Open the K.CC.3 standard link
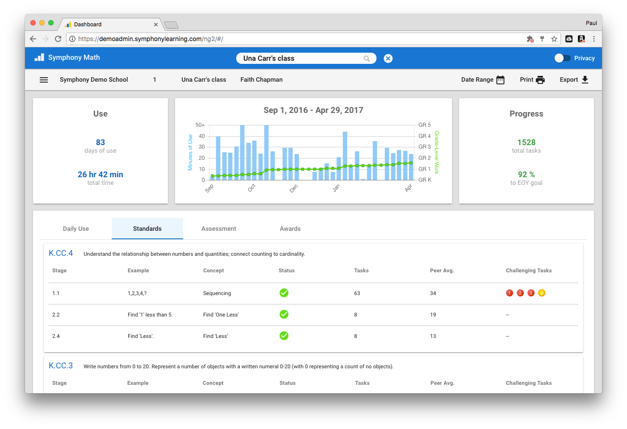 (x=61, y=366)
